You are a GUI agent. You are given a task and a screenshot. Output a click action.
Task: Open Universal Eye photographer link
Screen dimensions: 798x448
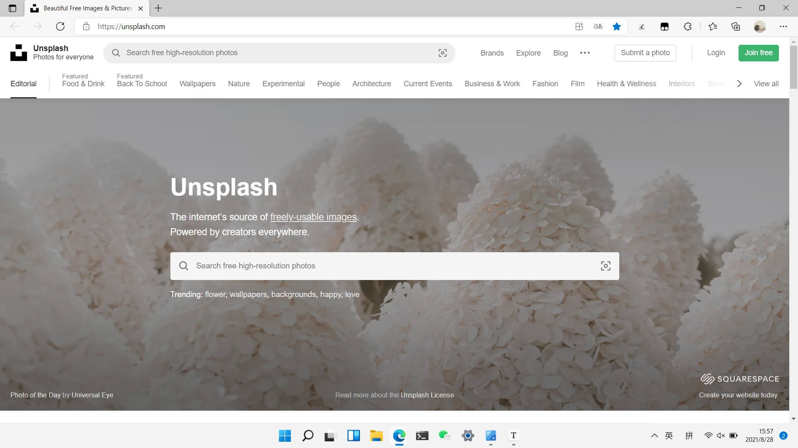(x=92, y=395)
